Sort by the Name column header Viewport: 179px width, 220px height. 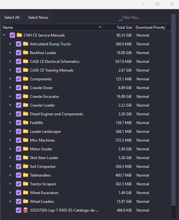click(52, 27)
